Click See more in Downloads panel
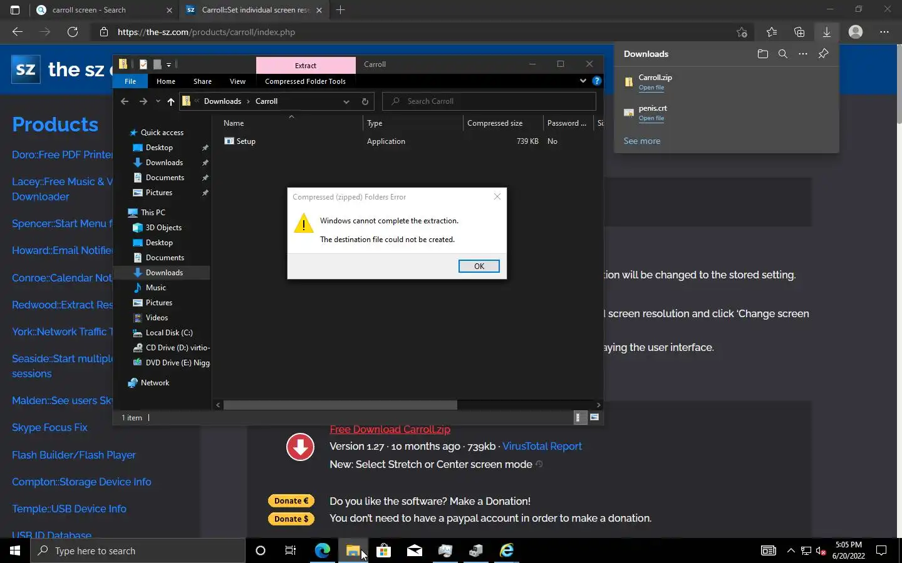Viewport: 902px width, 563px height. 641,141
